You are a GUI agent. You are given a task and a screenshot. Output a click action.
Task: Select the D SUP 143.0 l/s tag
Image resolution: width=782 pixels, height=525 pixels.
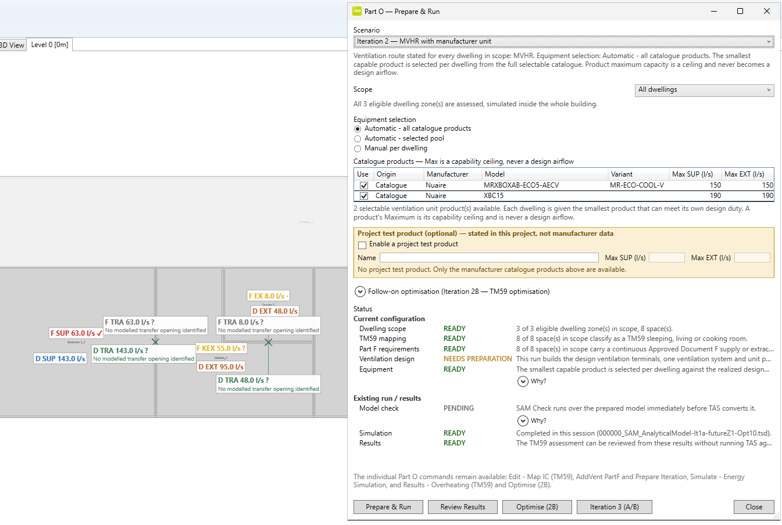(x=60, y=359)
